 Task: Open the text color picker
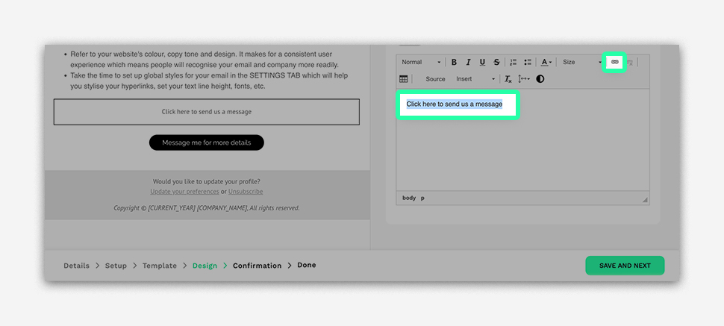click(x=546, y=62)
